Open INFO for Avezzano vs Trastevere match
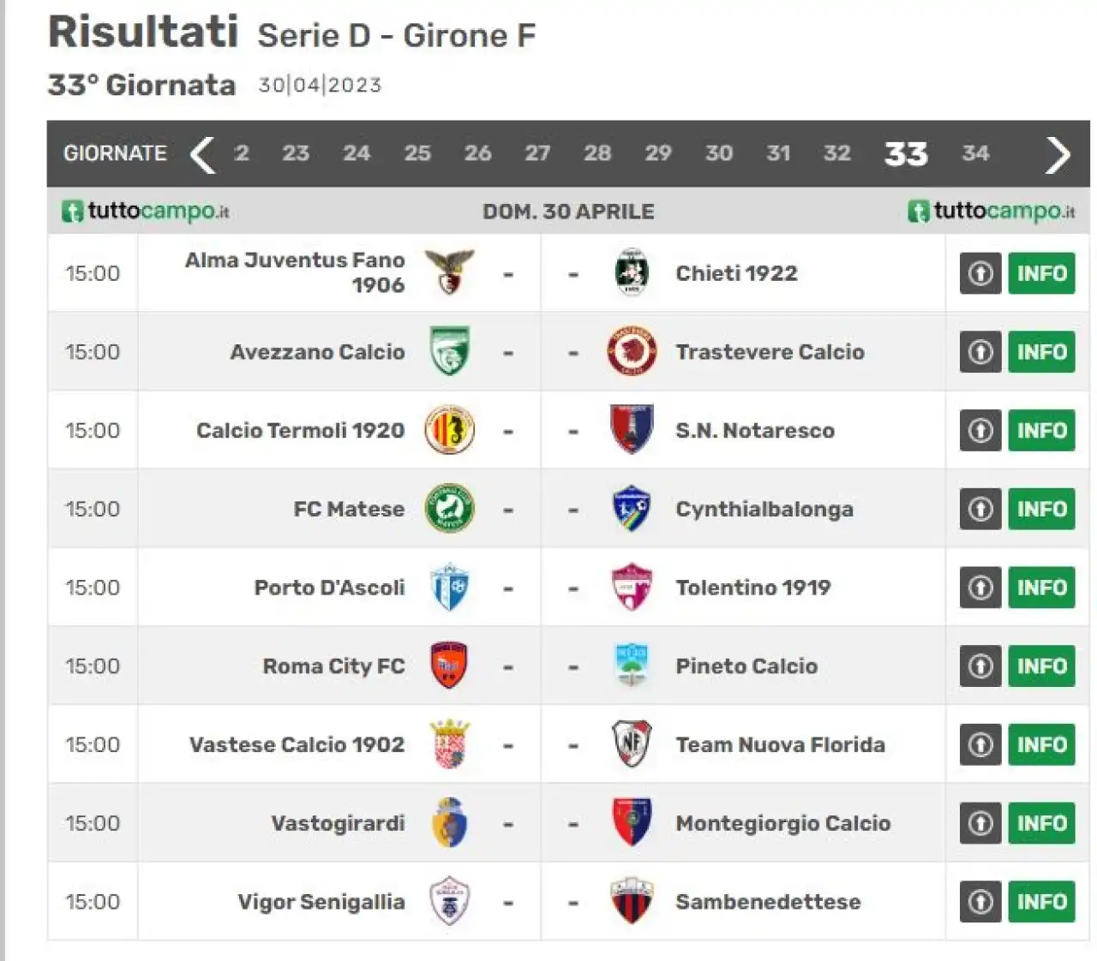This screenshot has height=961, width=1097. click(x=1041, y=352)
